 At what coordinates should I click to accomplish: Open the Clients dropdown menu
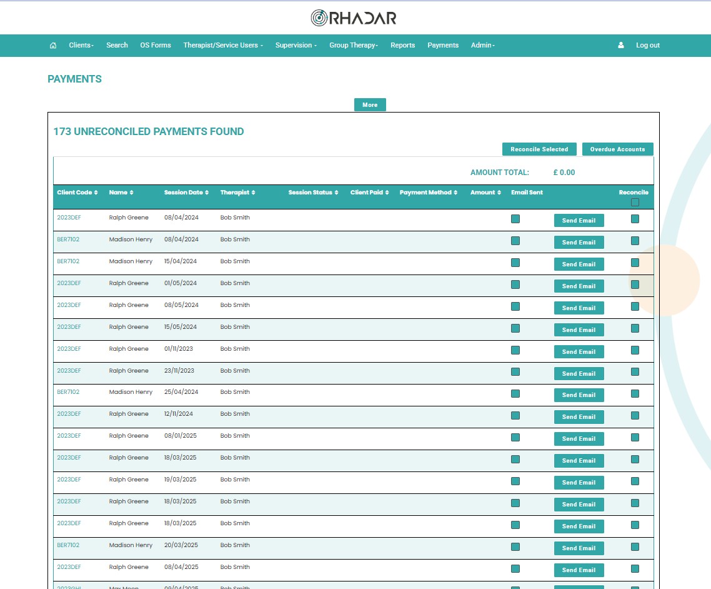click(x=81, y=46)
